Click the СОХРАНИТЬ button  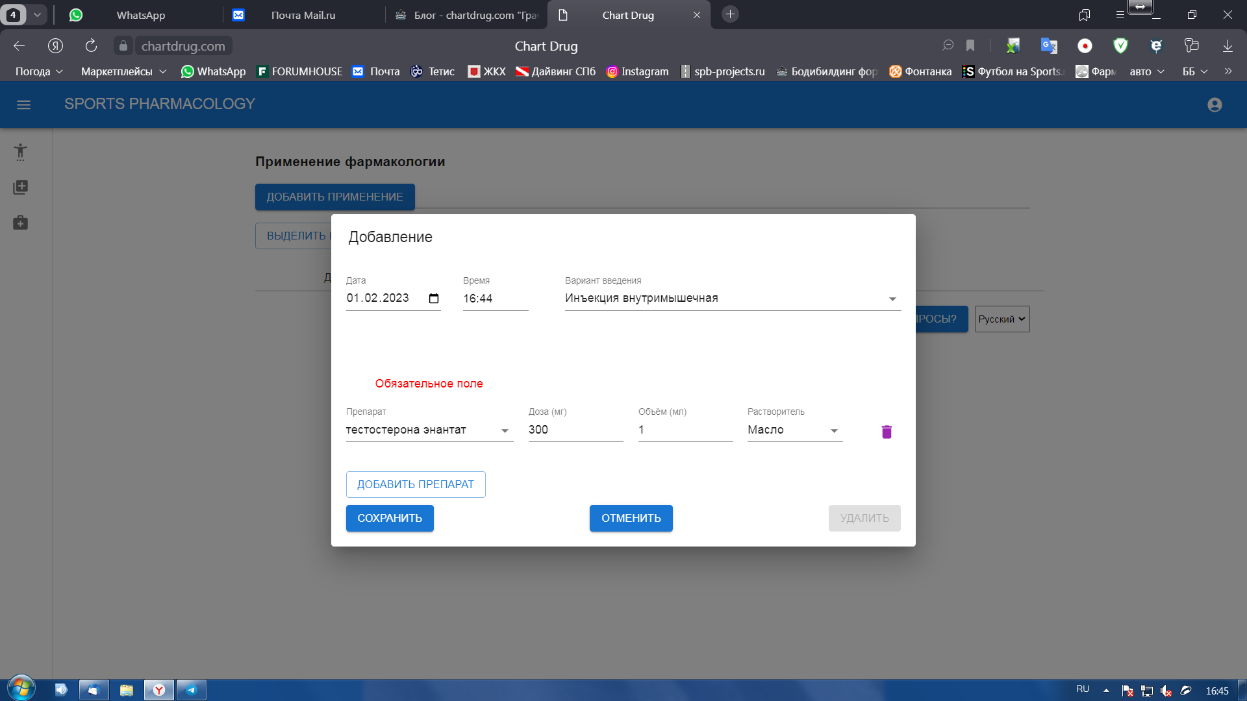click(x=390, y=518)
